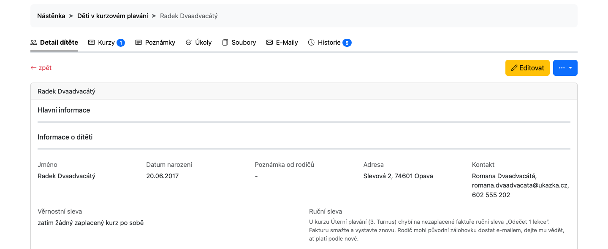Select the Úkoly tab

(198, 43)
